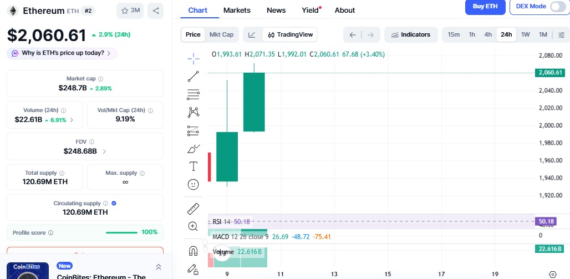Set interval to 4h

click(x=488, y=34)
